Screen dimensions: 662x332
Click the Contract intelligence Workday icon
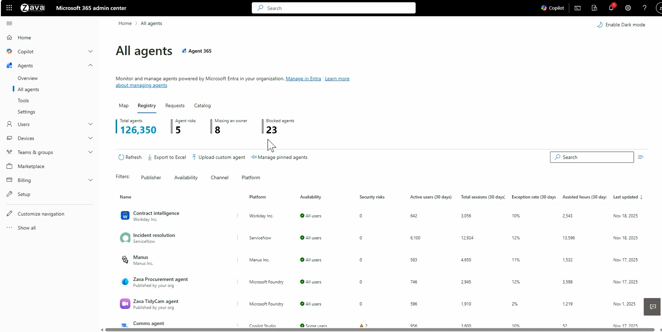[x=125, y=216]
